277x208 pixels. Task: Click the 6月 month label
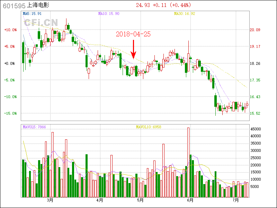pyautogui.click(x=190, y=200)
